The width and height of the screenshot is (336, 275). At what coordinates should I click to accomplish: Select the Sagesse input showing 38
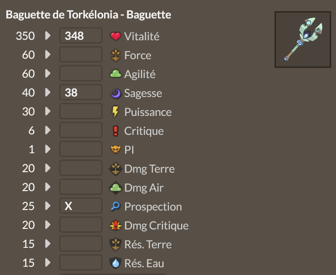[x=81, y=93]
